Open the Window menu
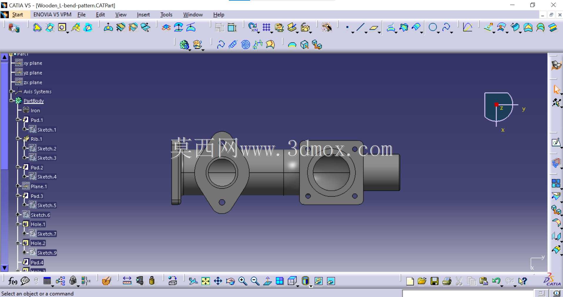563x297 pixels. [x=193, y=15]
